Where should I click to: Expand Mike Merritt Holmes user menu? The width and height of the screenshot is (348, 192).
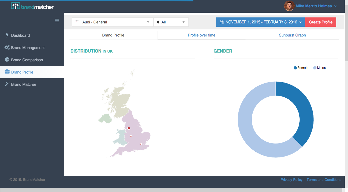pos(316,6)
